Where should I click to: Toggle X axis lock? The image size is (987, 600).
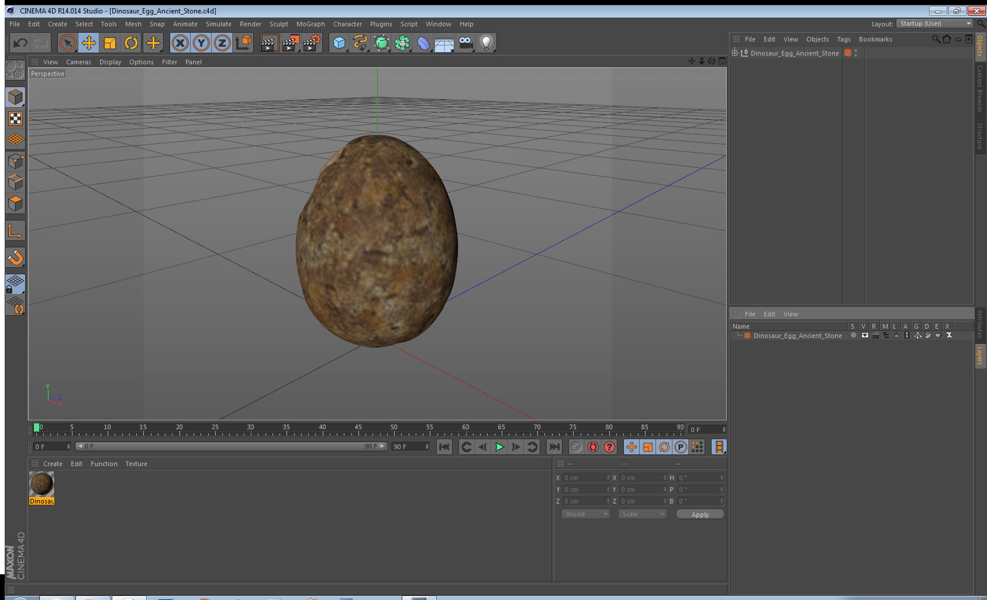pos(180,43)
